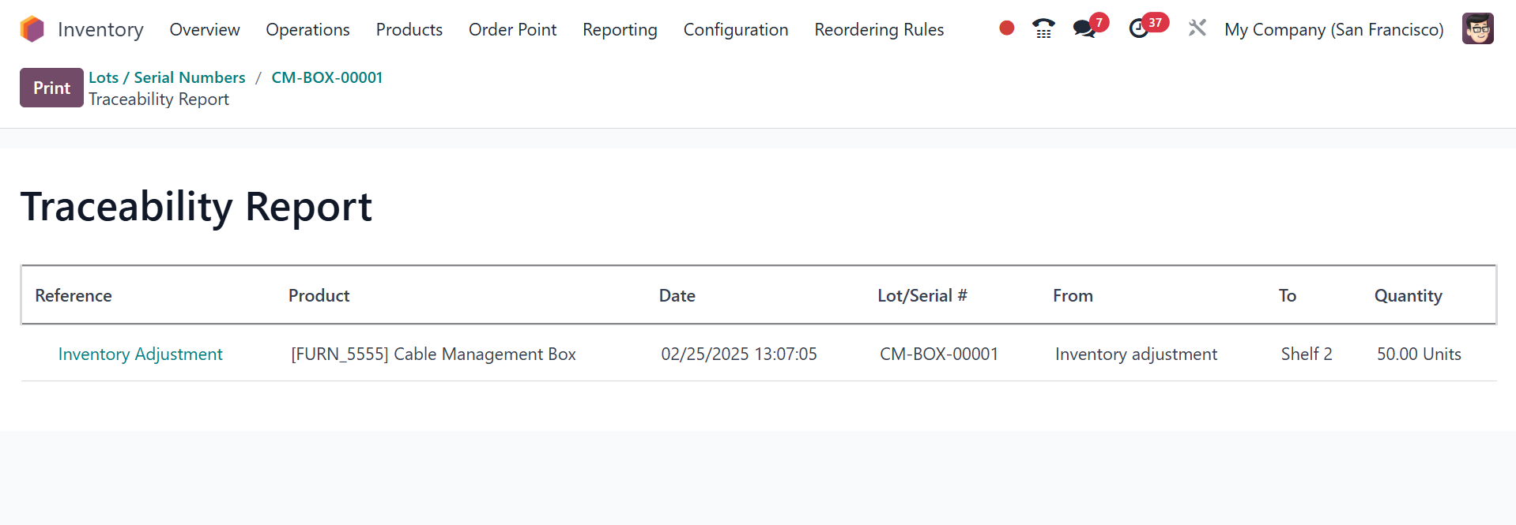Open the Inventory Adjustment reference link
The image size is (1516, 525).
(x=141, y=354)
